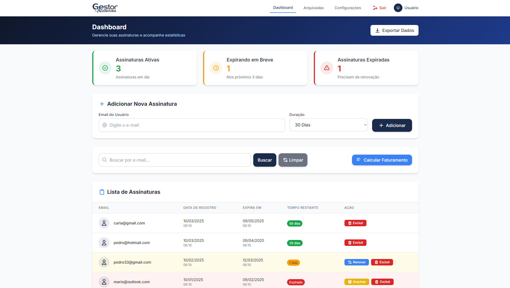510x288 pixels.
Task: Click the avatar icon for pedro@hotmail.com
Action: coord(104,243)
